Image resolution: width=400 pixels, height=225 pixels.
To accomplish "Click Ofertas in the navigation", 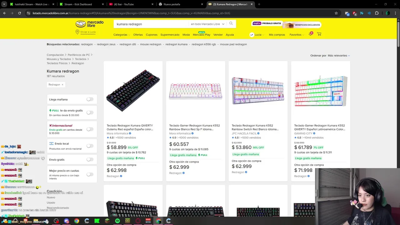I will pos(138,35).
